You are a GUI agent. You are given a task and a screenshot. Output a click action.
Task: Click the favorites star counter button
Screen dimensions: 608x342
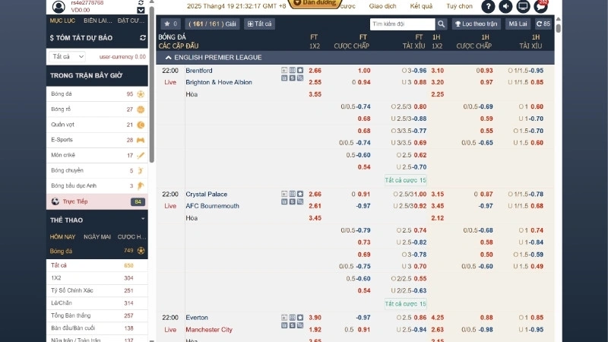pos(170,24)
